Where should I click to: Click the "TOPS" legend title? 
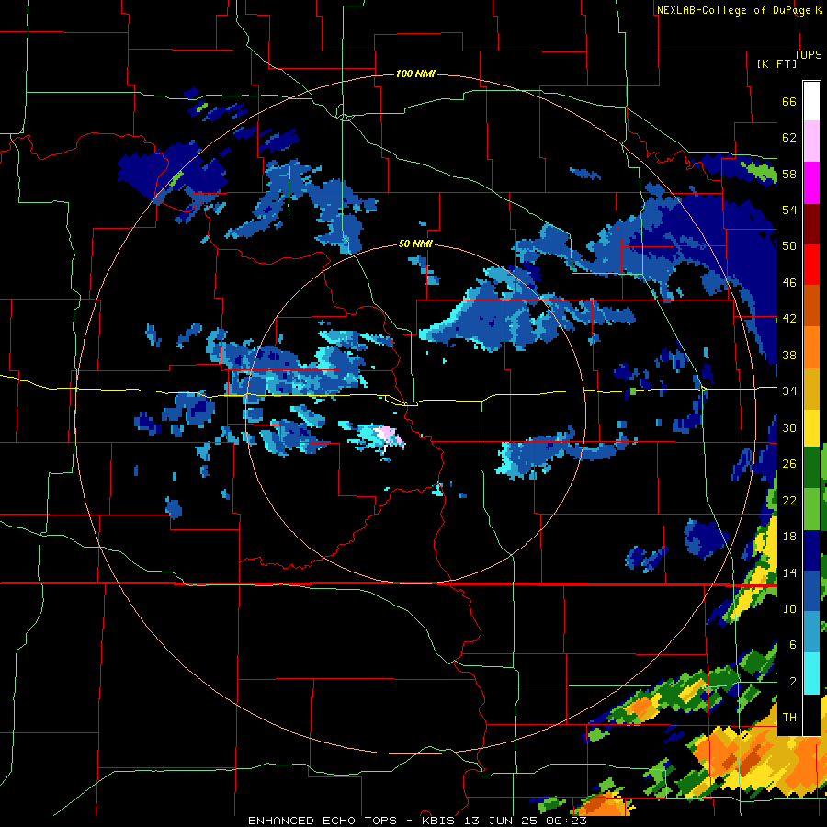point(808,55)
